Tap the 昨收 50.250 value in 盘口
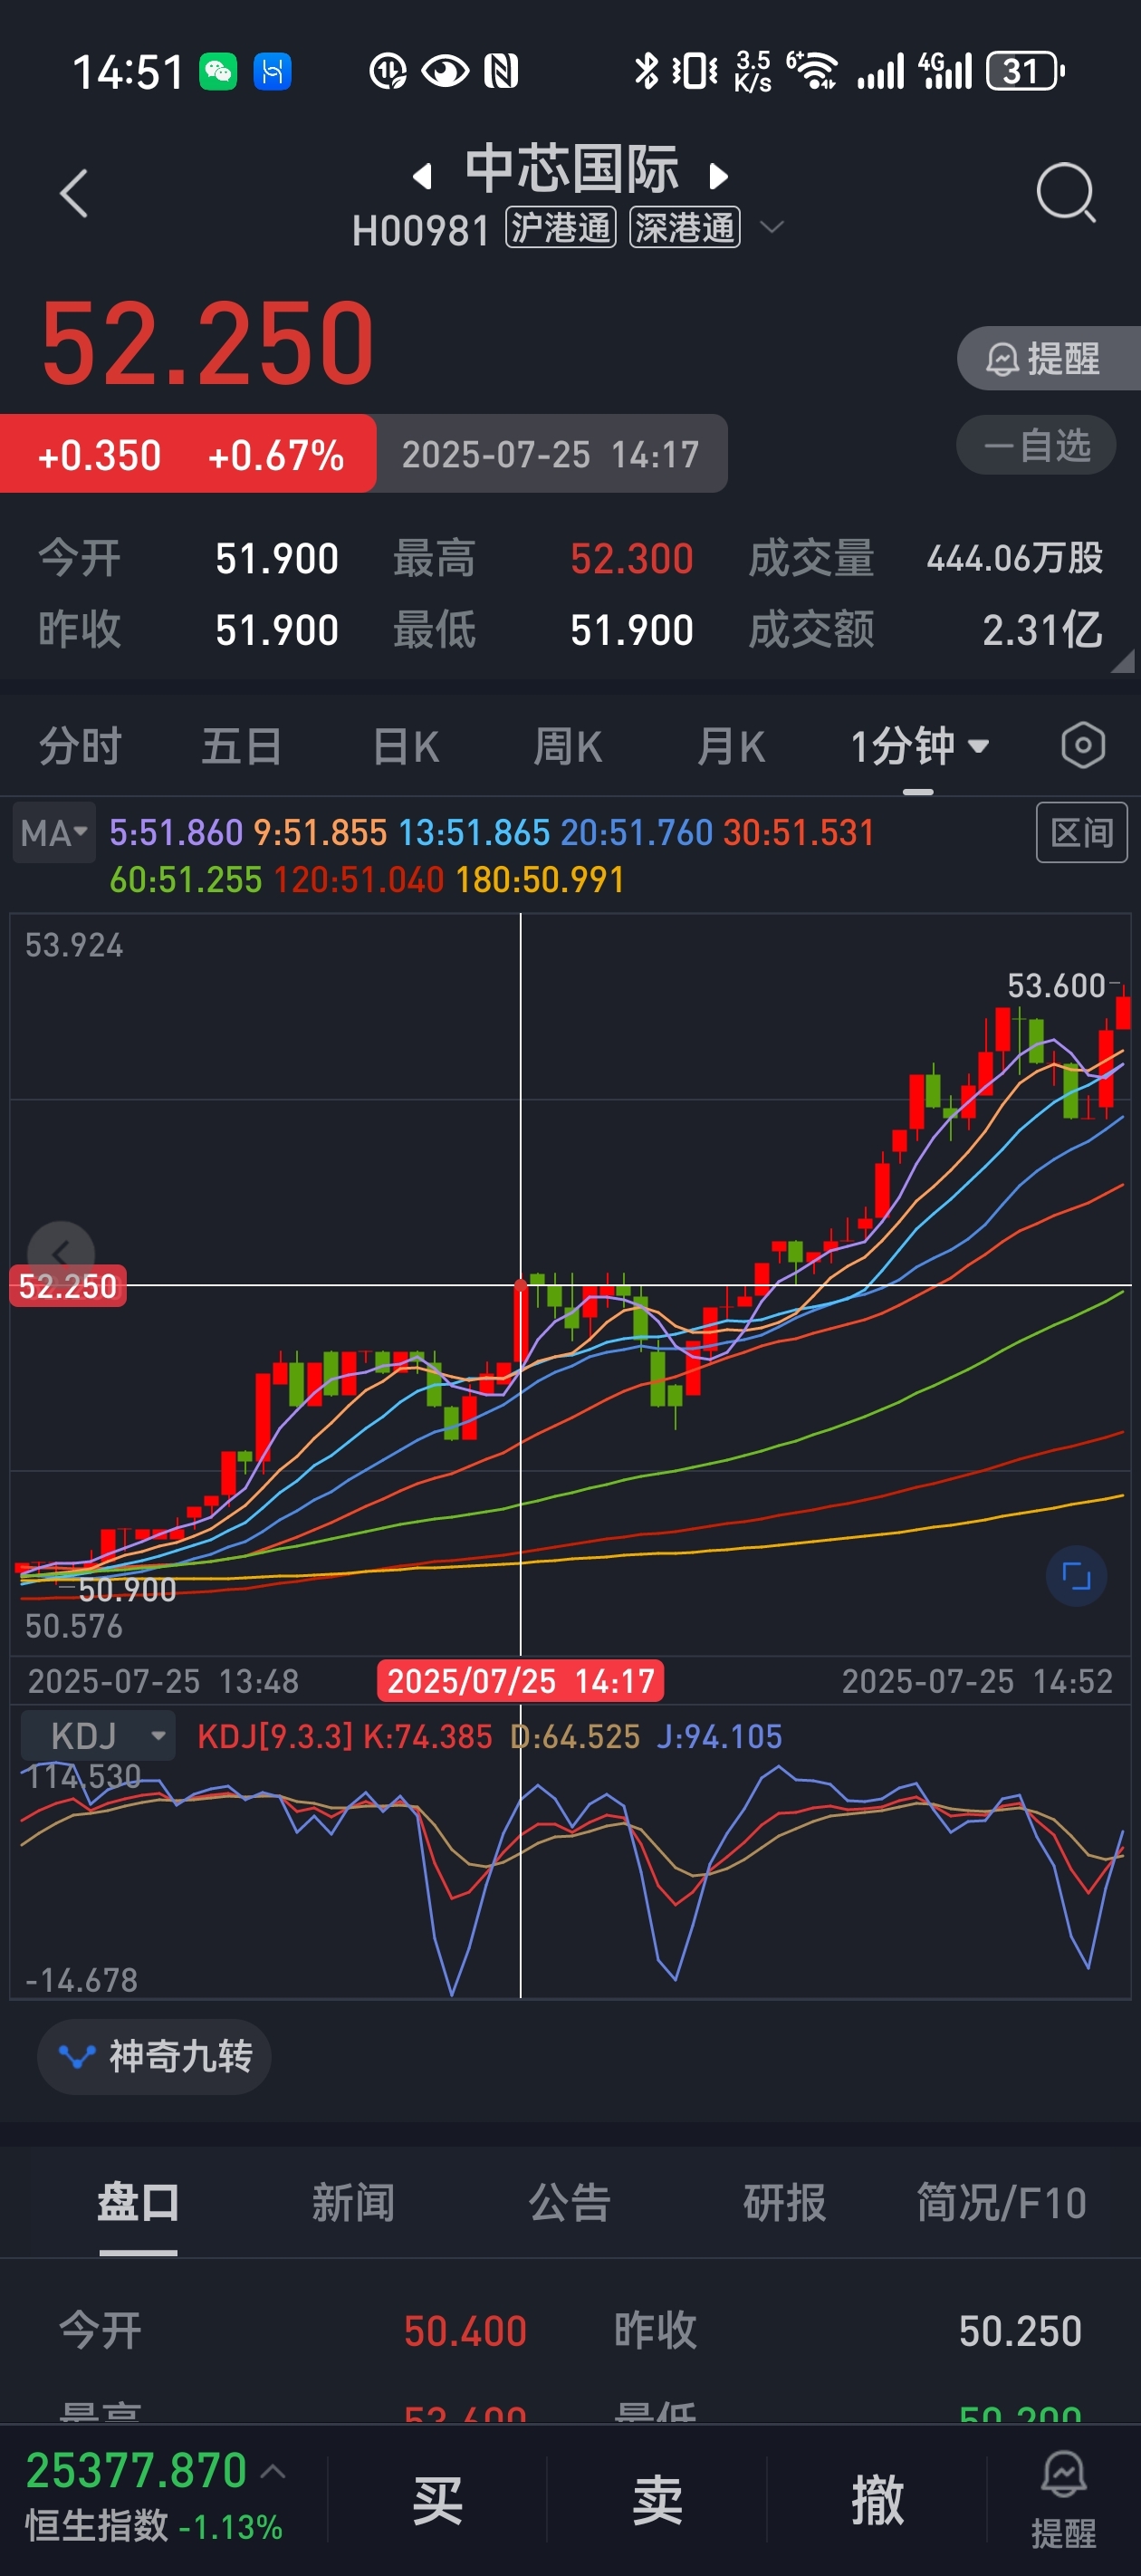 coord(1020,2331)
